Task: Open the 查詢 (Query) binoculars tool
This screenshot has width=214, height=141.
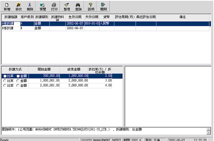Action: pyautogui.click(x=78, y=7)
